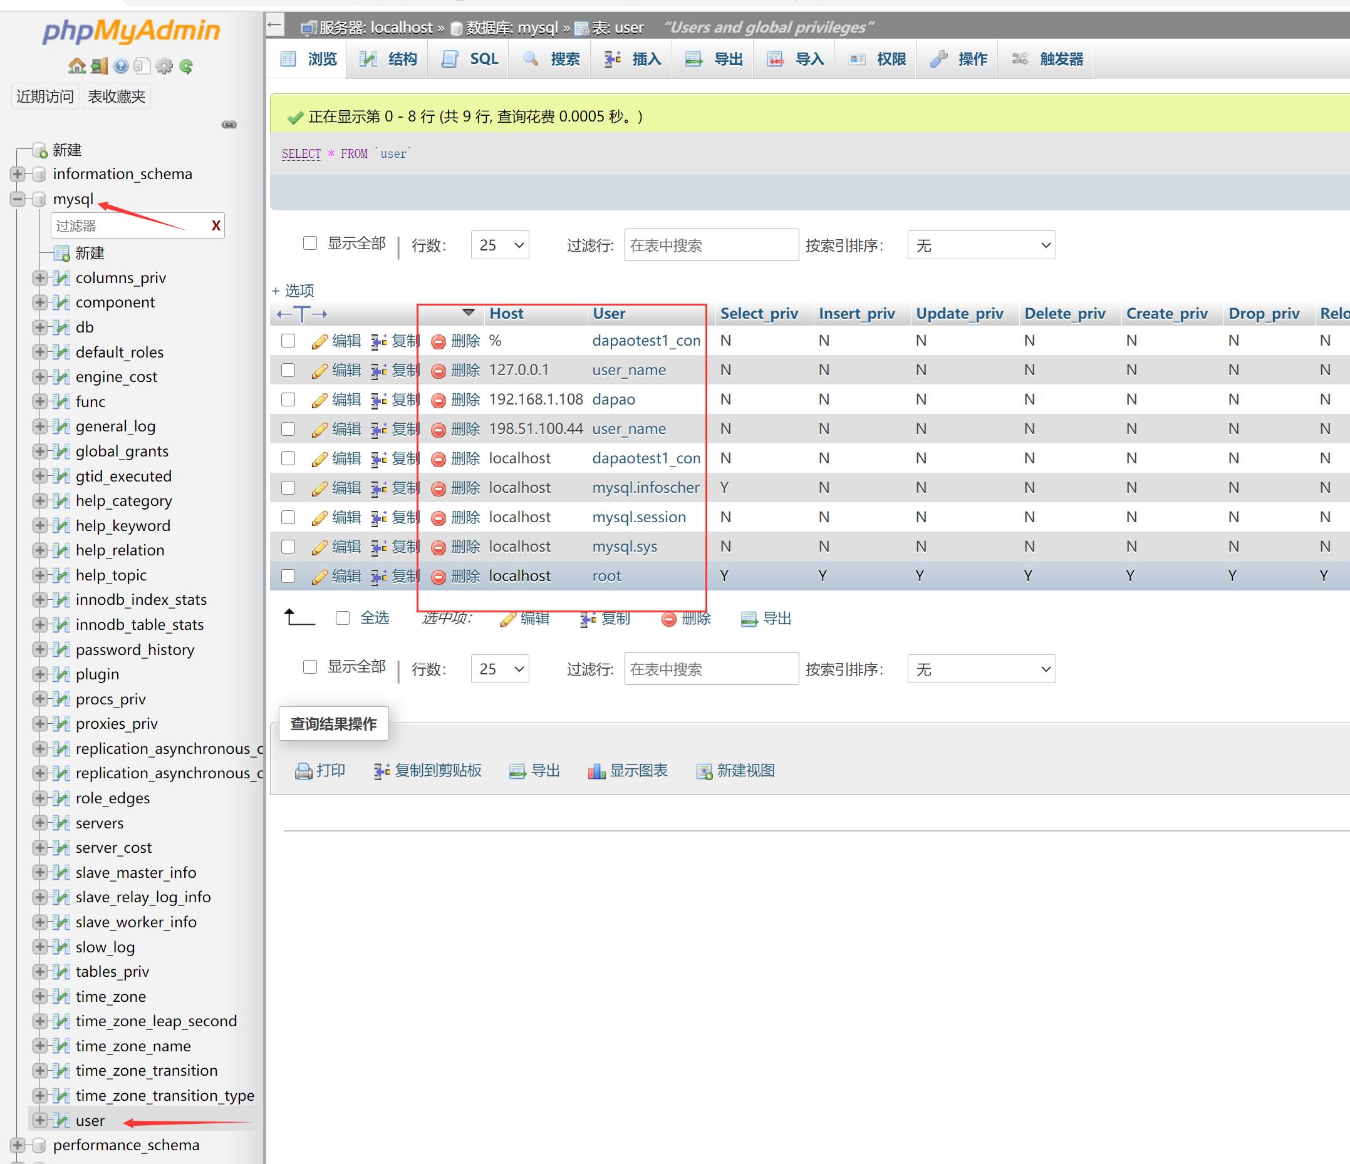Switch to the 插入 tab
1350x1164 pixels.
coord(631,59)
